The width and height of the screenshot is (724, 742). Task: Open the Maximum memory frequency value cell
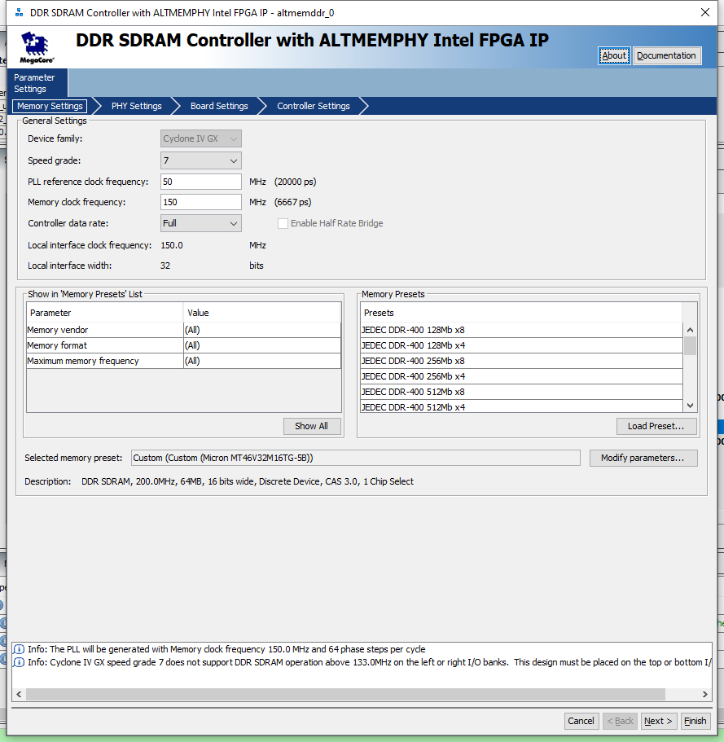262,361
